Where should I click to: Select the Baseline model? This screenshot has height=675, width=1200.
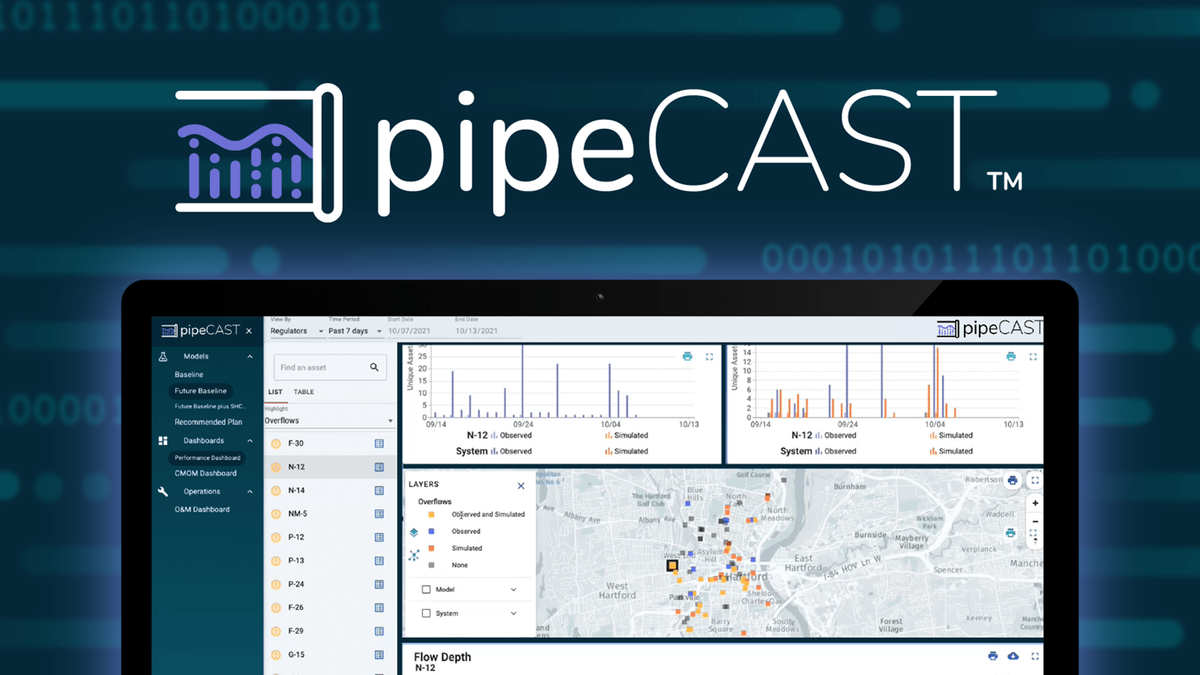point(189,374)
